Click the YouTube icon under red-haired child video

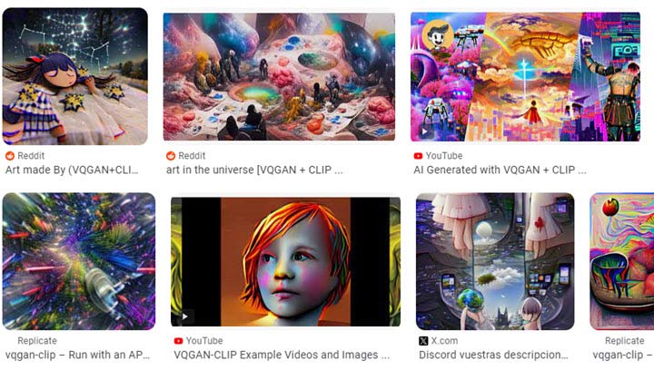pyautogui.click(x=178, y=341)
